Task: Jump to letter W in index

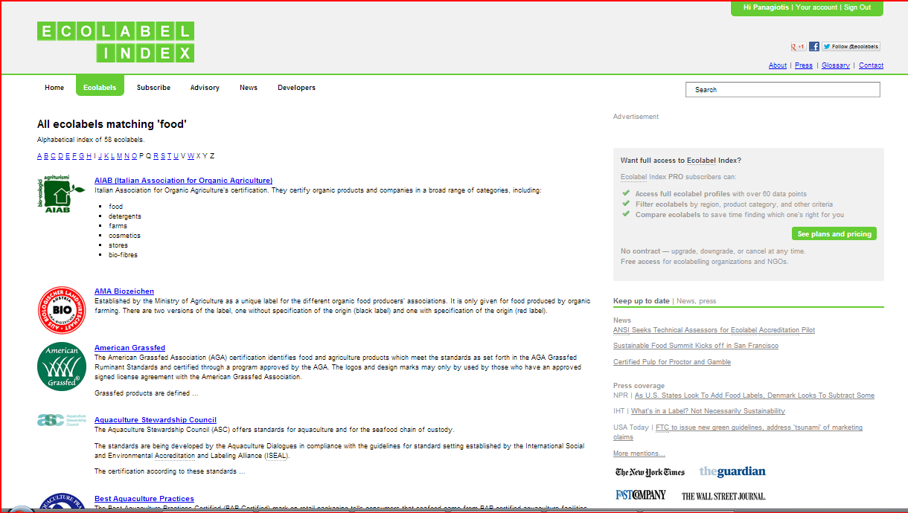Action: [191, 156]
